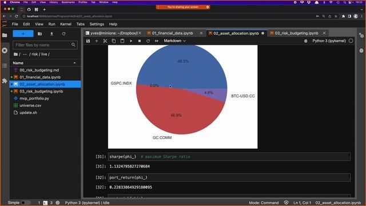Viewport: 366px width, 206px height.
Task: Navigate to the live folder breadcrumb
Action: (x=44, y=54)
